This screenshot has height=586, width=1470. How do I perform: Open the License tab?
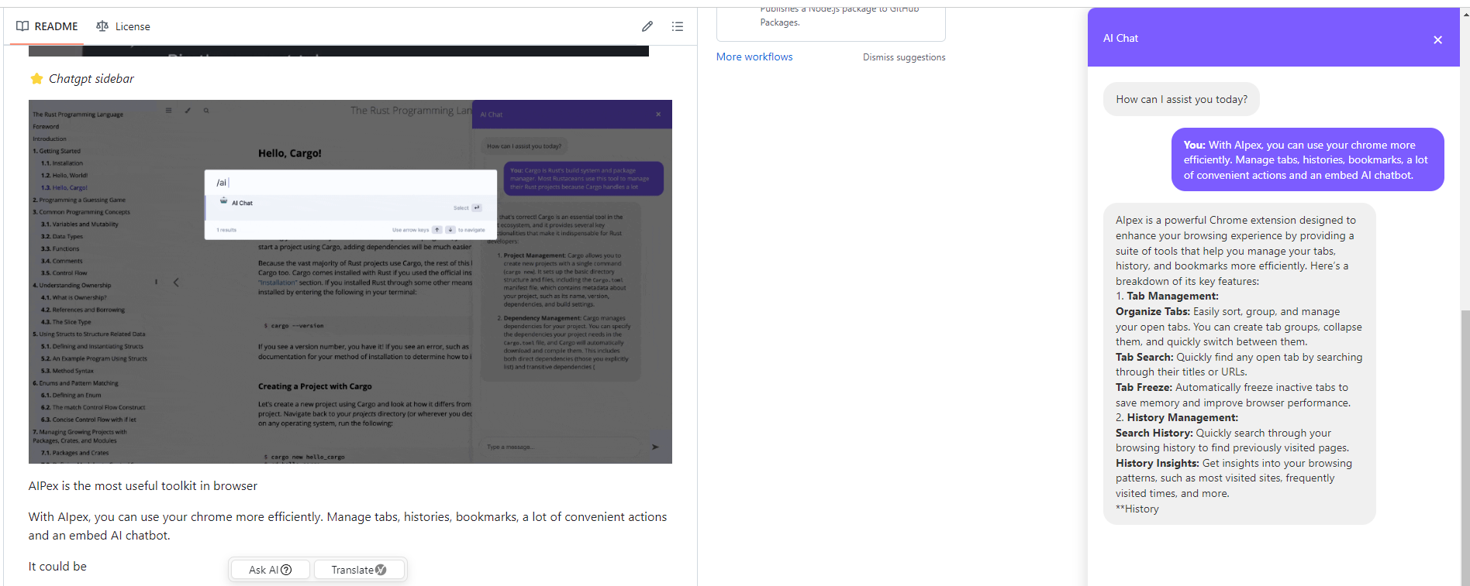123,26
